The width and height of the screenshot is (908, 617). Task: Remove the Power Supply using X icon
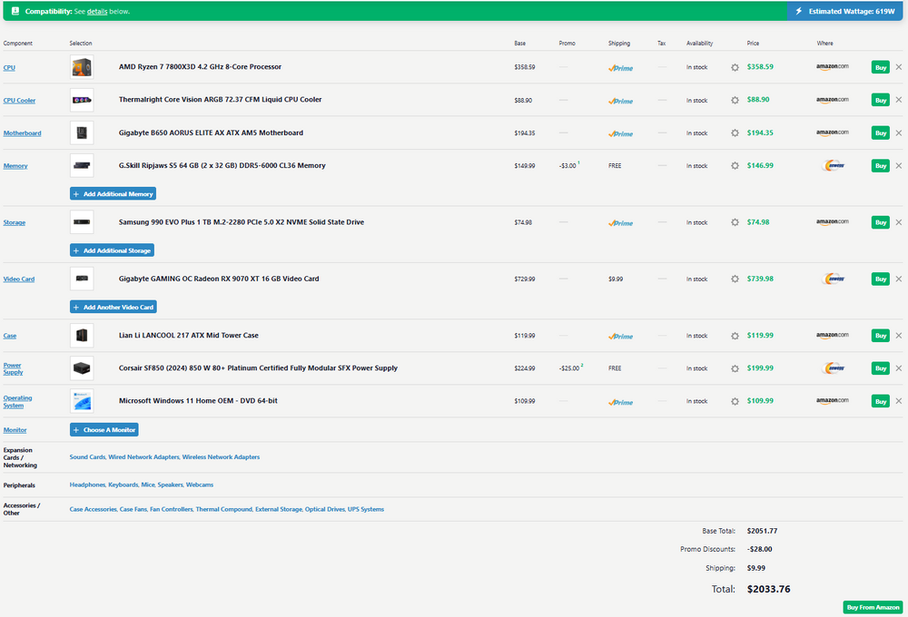tap(899, 368)
